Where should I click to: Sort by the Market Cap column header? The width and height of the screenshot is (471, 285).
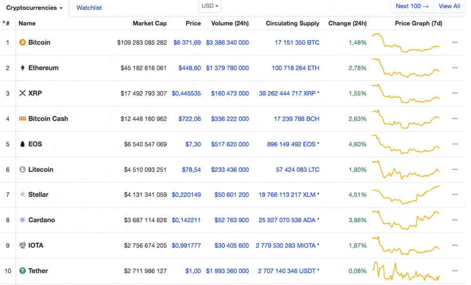click(150, 23)
